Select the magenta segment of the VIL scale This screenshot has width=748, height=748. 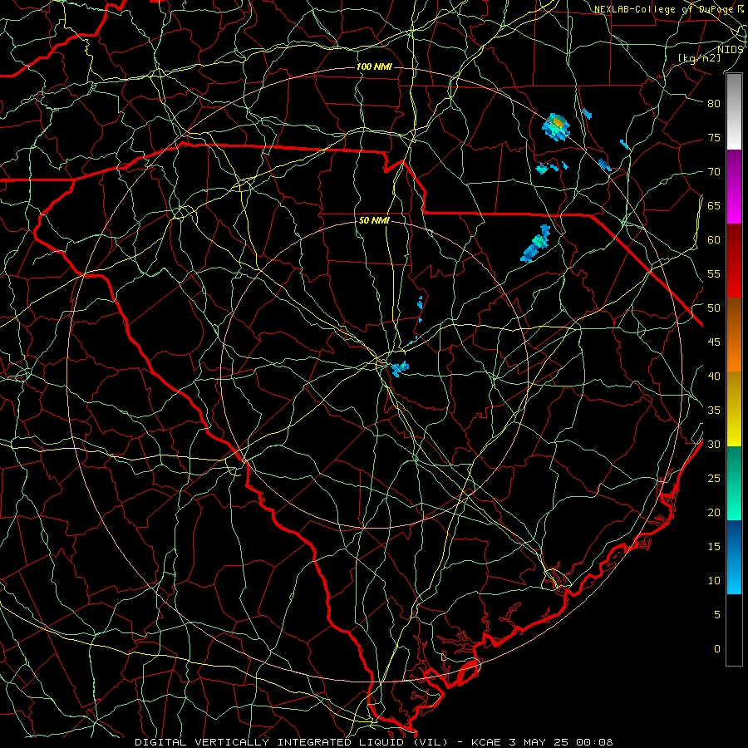click(x=734, y=186)
